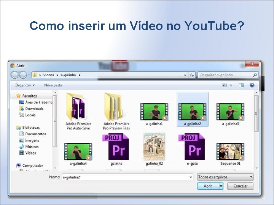This screenshot has height=205, width=274.
Task: Click videos in the breadcrumb path
Action: click(x=49, y=75)
